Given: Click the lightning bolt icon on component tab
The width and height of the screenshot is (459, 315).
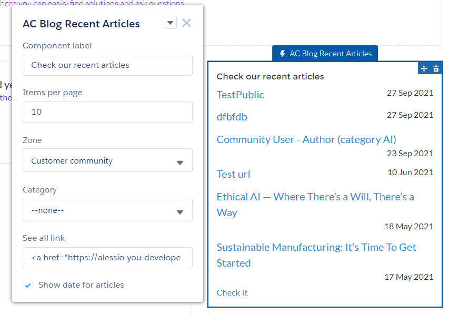Looking at the screenshot, I should coord(283,54).
